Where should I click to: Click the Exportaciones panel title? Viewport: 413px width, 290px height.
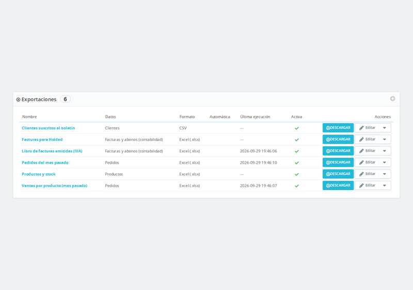click(x=39, y=99)
